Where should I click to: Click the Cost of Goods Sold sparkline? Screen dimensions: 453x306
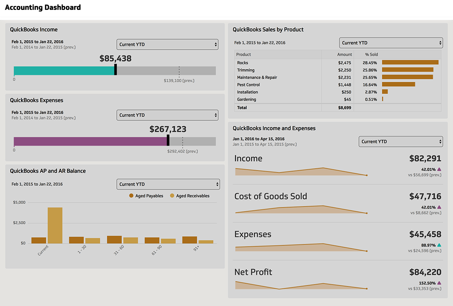tap(301, 210)
